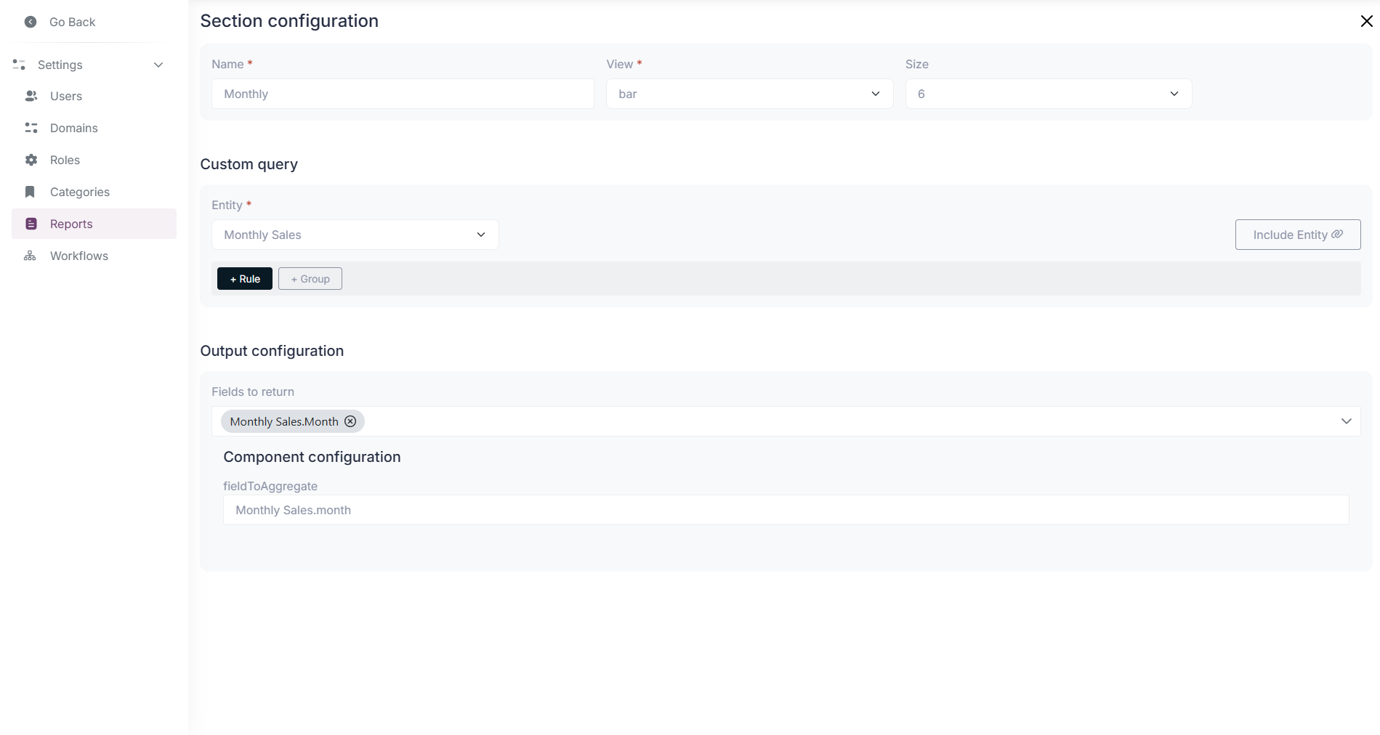
Task: Click the Categories bookmark icon
Action: [31, 192]
